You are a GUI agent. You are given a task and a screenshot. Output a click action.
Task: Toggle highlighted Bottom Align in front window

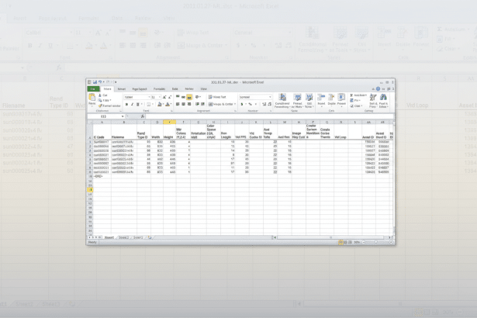[x=189, y=97]
